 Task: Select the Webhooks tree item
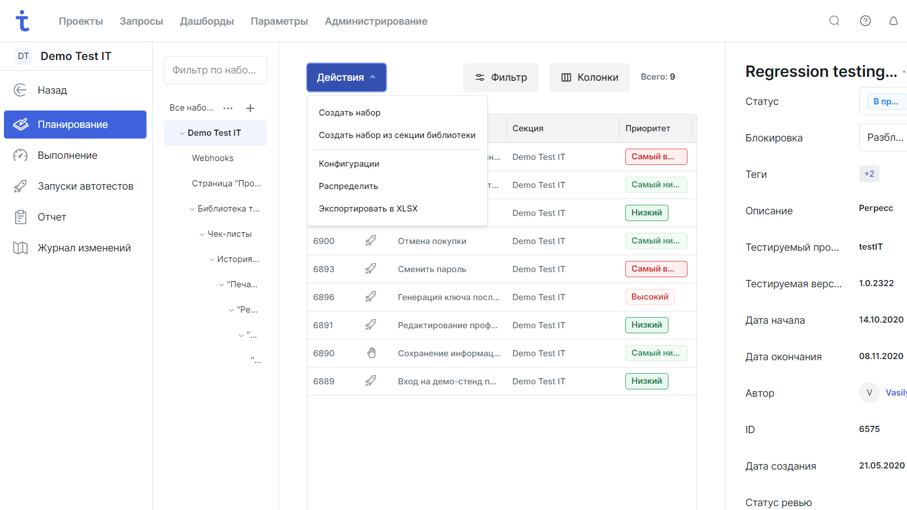tap(213, 158)
